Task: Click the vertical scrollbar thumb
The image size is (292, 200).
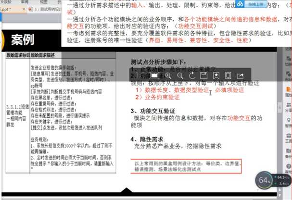Action: click(x=279, y=107)
